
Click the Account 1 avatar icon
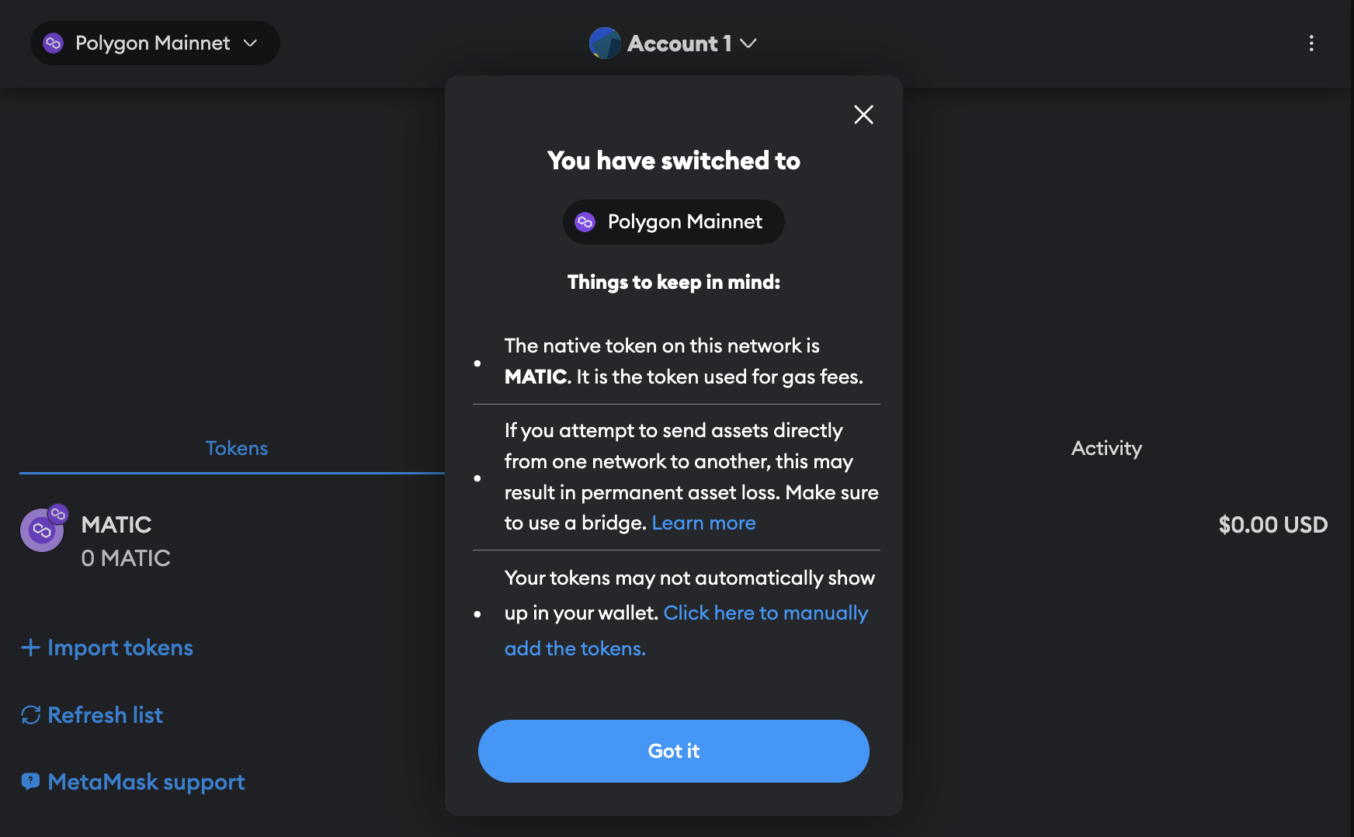point(605,43)
